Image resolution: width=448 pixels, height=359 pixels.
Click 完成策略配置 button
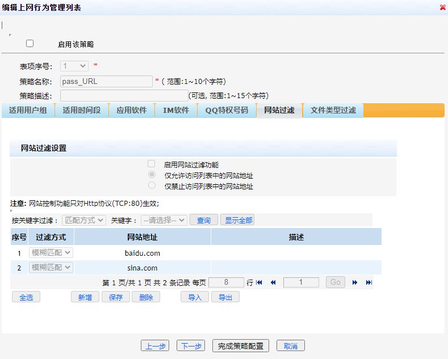241,346
